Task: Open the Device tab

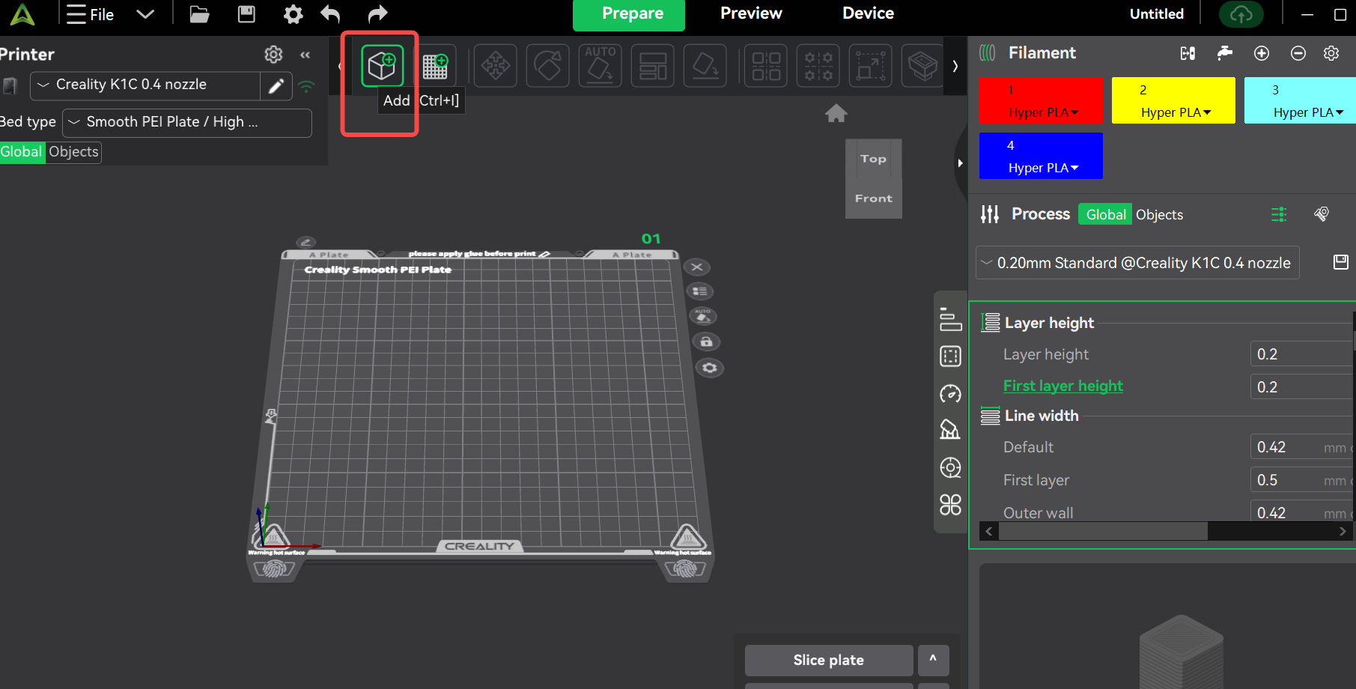Action: (867, 13)
